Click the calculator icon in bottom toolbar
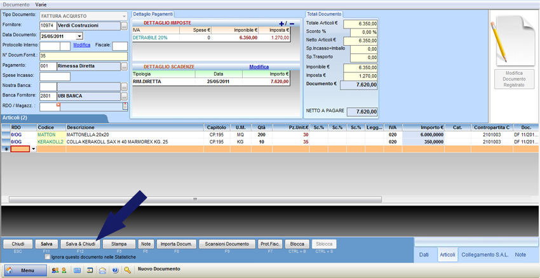This screenshot has width=540, height=278. [78, 270]
